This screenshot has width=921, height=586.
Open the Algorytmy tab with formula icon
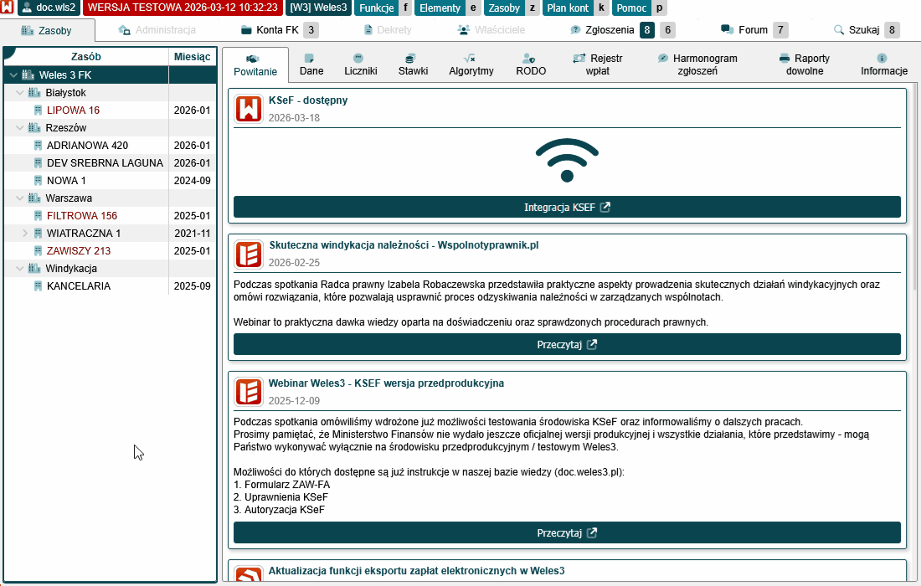point(471,64)
